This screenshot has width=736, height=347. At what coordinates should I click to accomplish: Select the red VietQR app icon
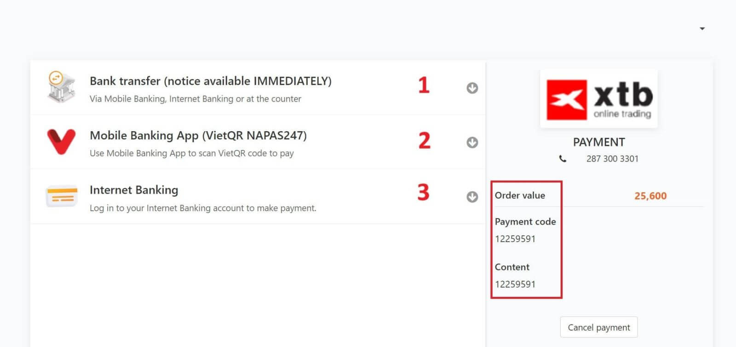(61, 142)
